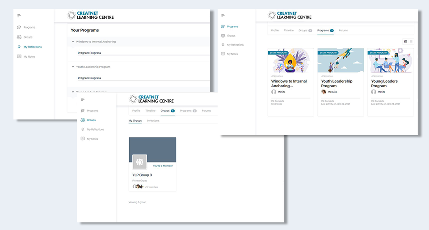Click Private Group text on group card

click(140, 180)
